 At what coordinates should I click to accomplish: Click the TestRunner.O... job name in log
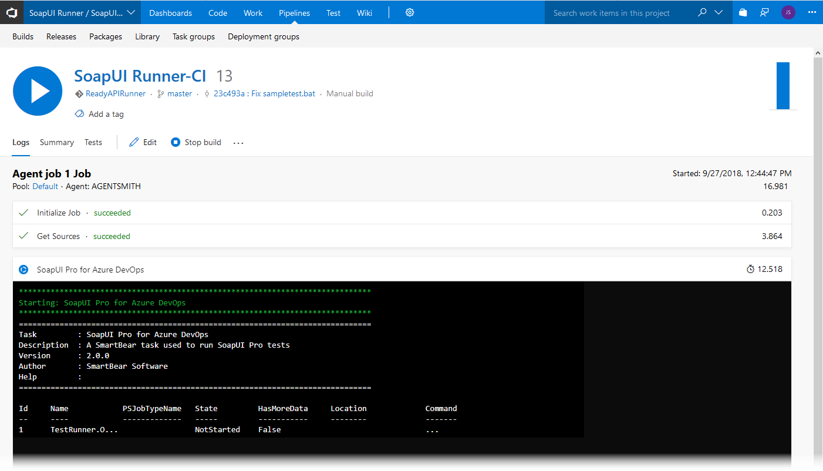84,429
